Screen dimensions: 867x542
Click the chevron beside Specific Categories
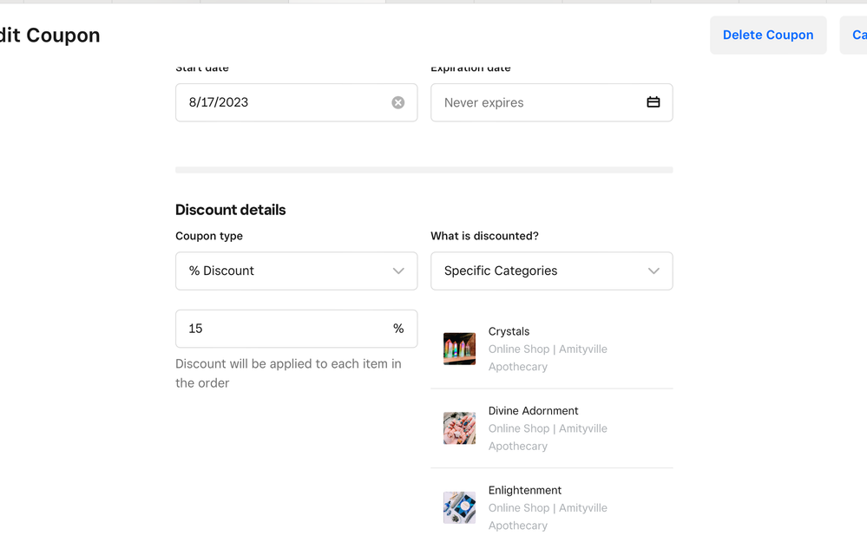(x=654, y=271)
